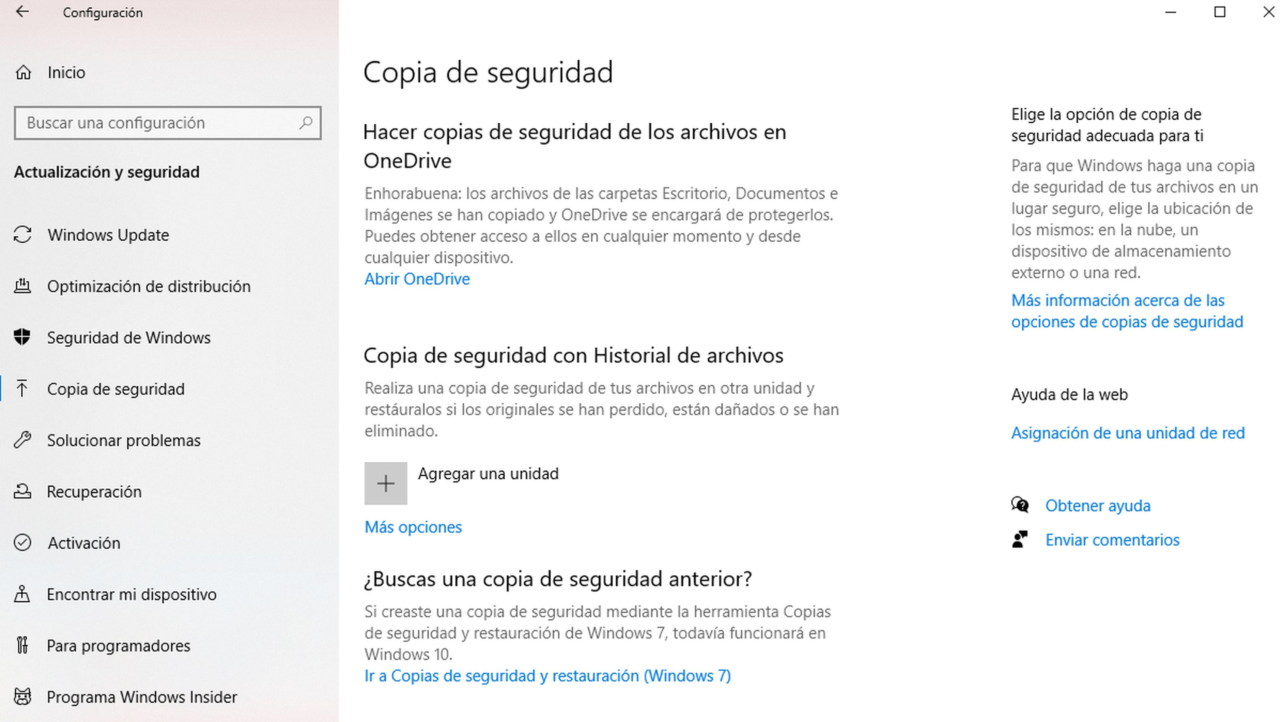Click the Copia de seguridad con Historial de archivos heading
Image resolution: width=1283 pixels, height=722 pixels.
click(x=573, y=356)
